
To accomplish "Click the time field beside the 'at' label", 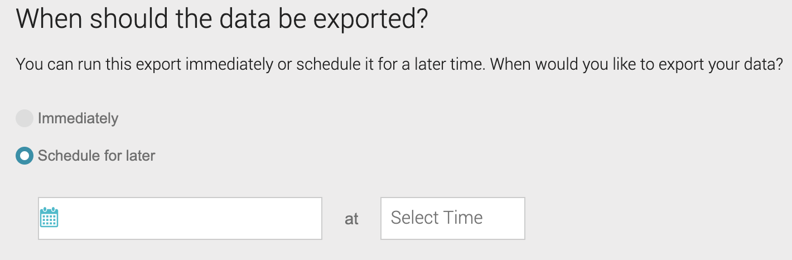I will tap(453, 218).
